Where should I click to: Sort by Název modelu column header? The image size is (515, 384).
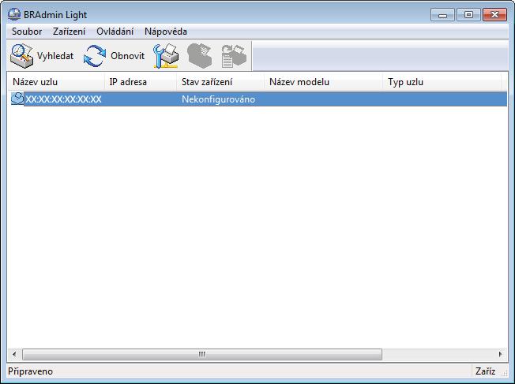pos(324,82)
